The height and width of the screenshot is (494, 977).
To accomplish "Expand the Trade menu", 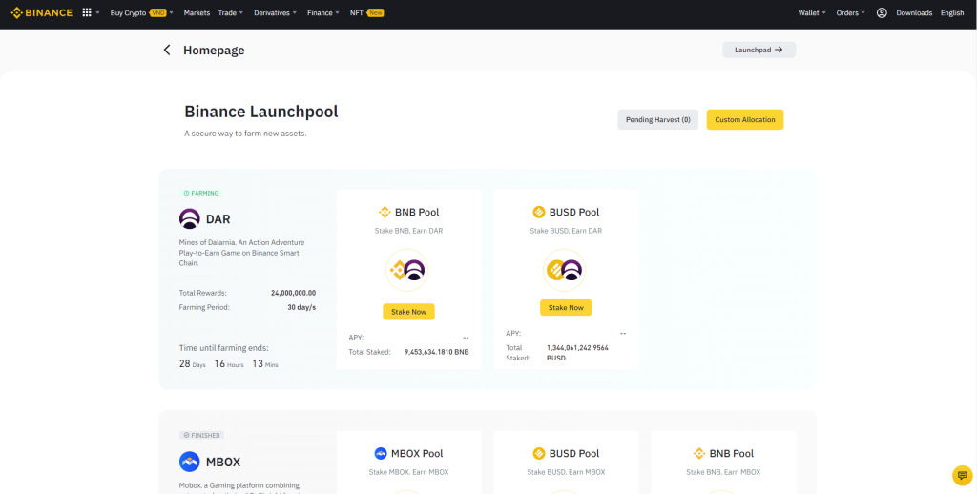I will [231, 12].
